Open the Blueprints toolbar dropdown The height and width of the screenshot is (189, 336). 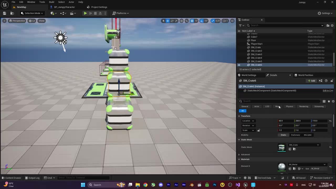(63, 13)
